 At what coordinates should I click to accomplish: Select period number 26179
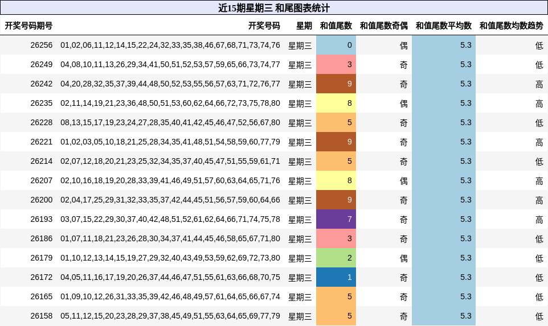click(x=41, y=258)
